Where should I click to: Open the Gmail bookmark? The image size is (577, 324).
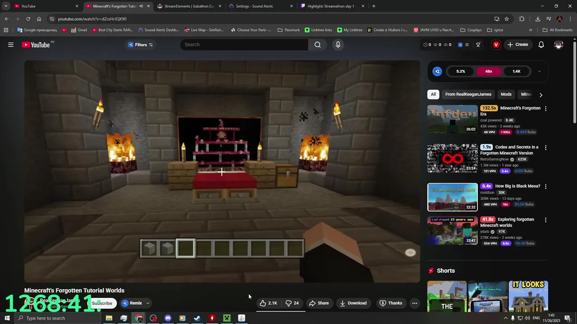78,30
